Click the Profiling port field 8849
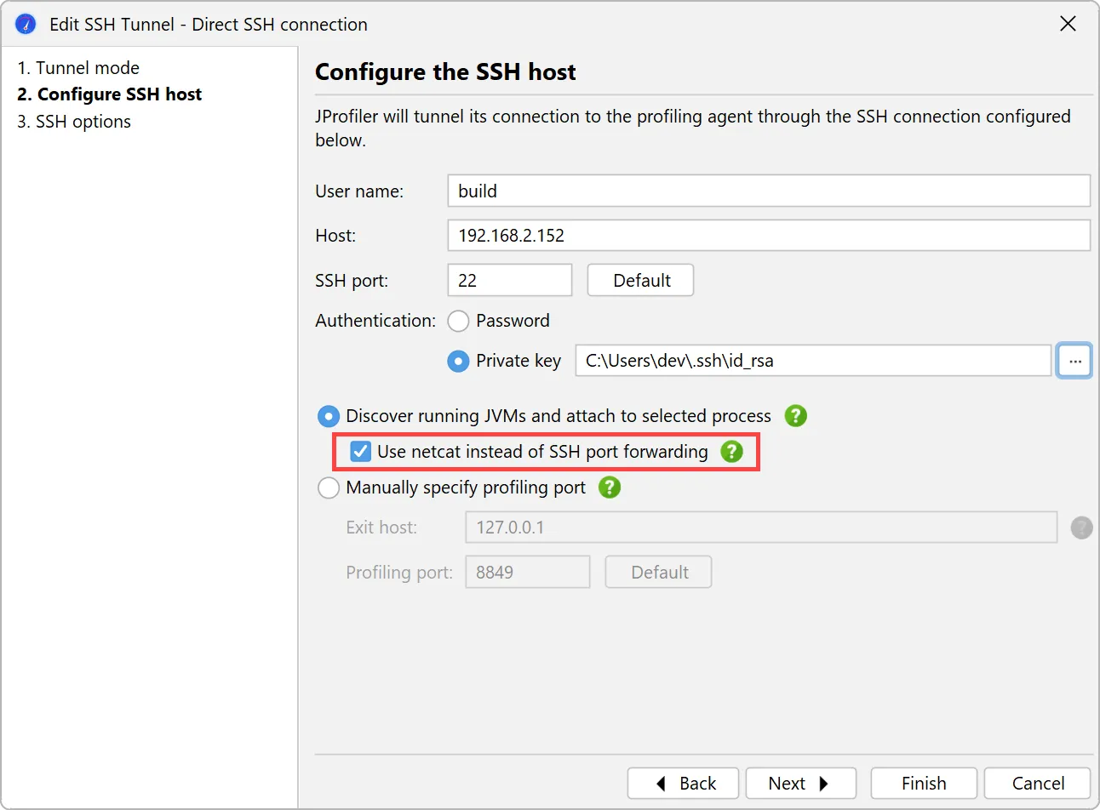The image size is (1100, 810). 528,572
